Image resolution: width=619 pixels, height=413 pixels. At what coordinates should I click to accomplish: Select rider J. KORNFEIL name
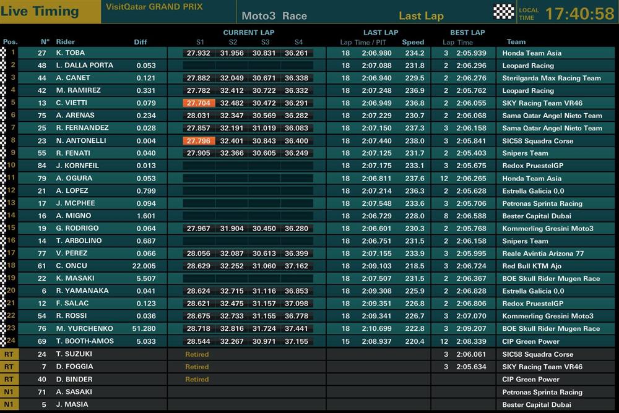pyautogui.click(x=77, y=166)
